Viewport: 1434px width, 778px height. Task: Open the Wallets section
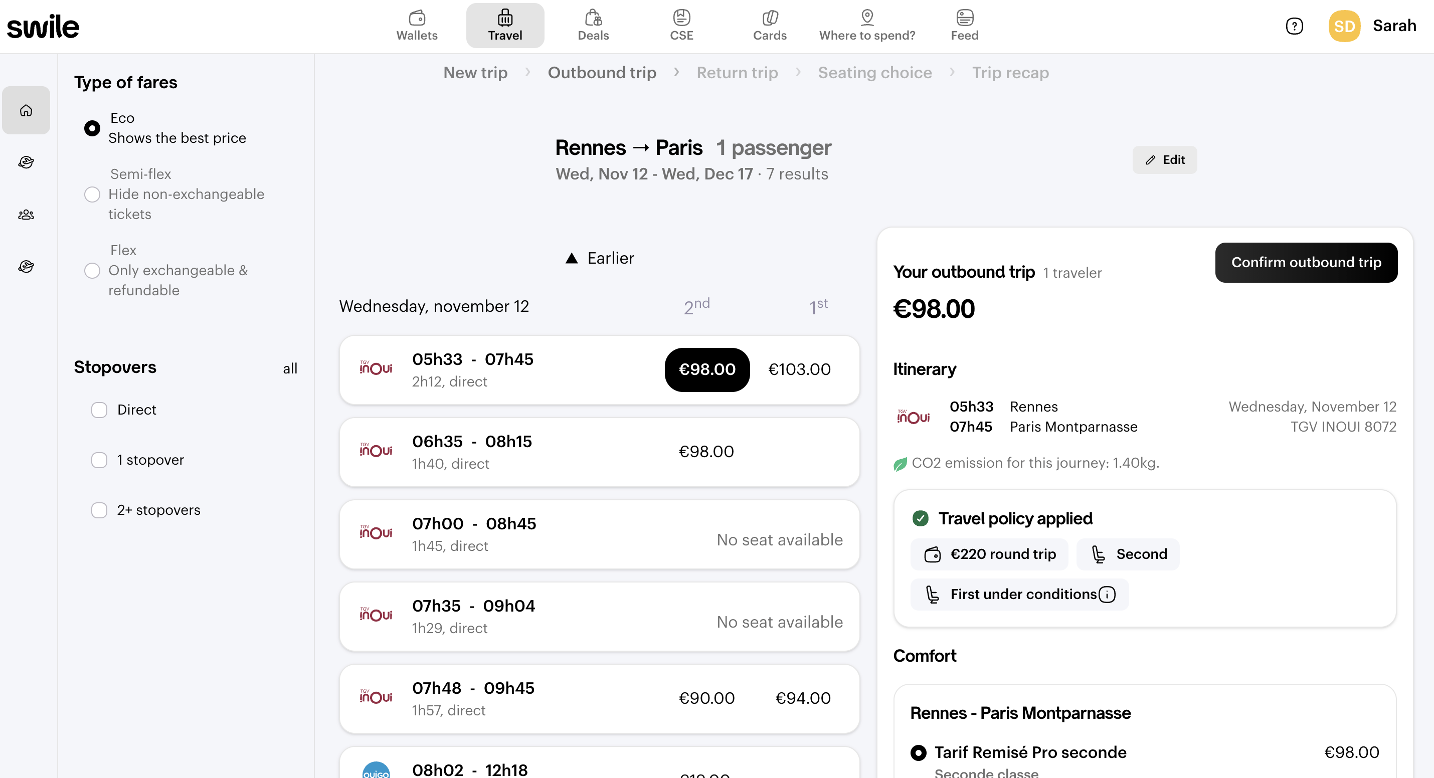click(416, 26)
